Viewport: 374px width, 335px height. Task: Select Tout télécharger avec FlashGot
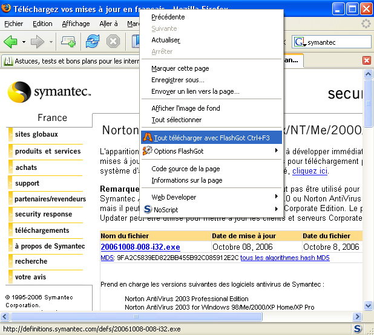point(211,137)
